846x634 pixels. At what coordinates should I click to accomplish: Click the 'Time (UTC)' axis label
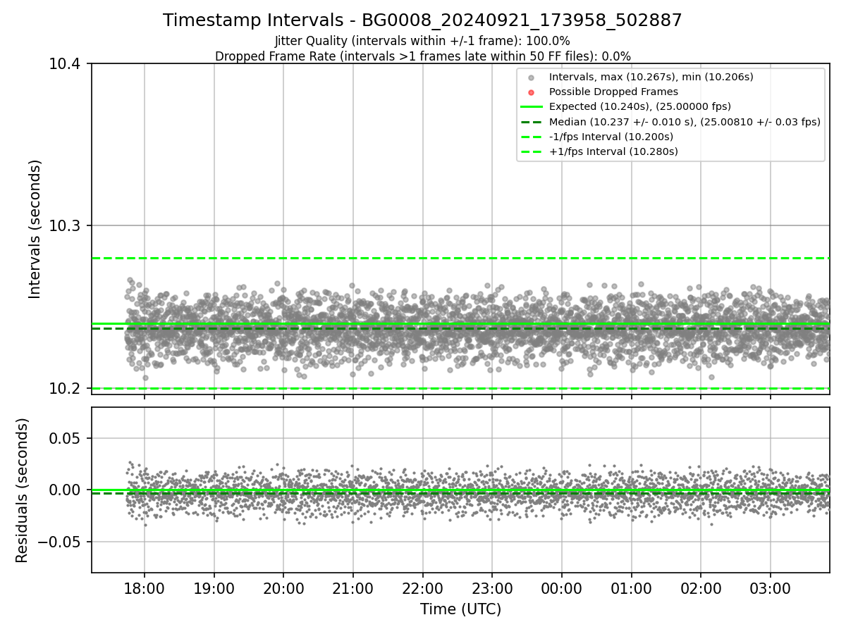[x=460, y=609]
